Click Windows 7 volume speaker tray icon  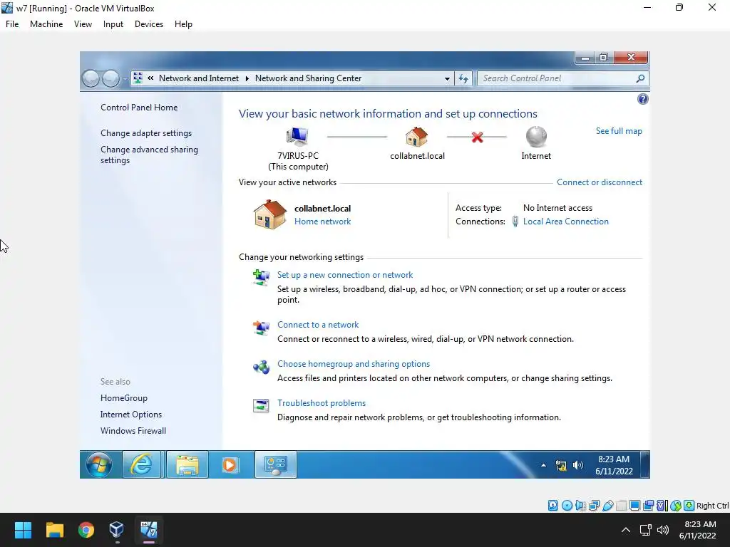click(x=577, y=465)
